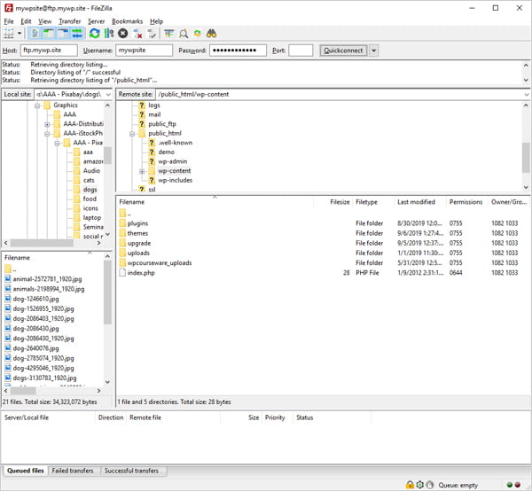Open the File menu
The image size is (532, 491).
9,21
